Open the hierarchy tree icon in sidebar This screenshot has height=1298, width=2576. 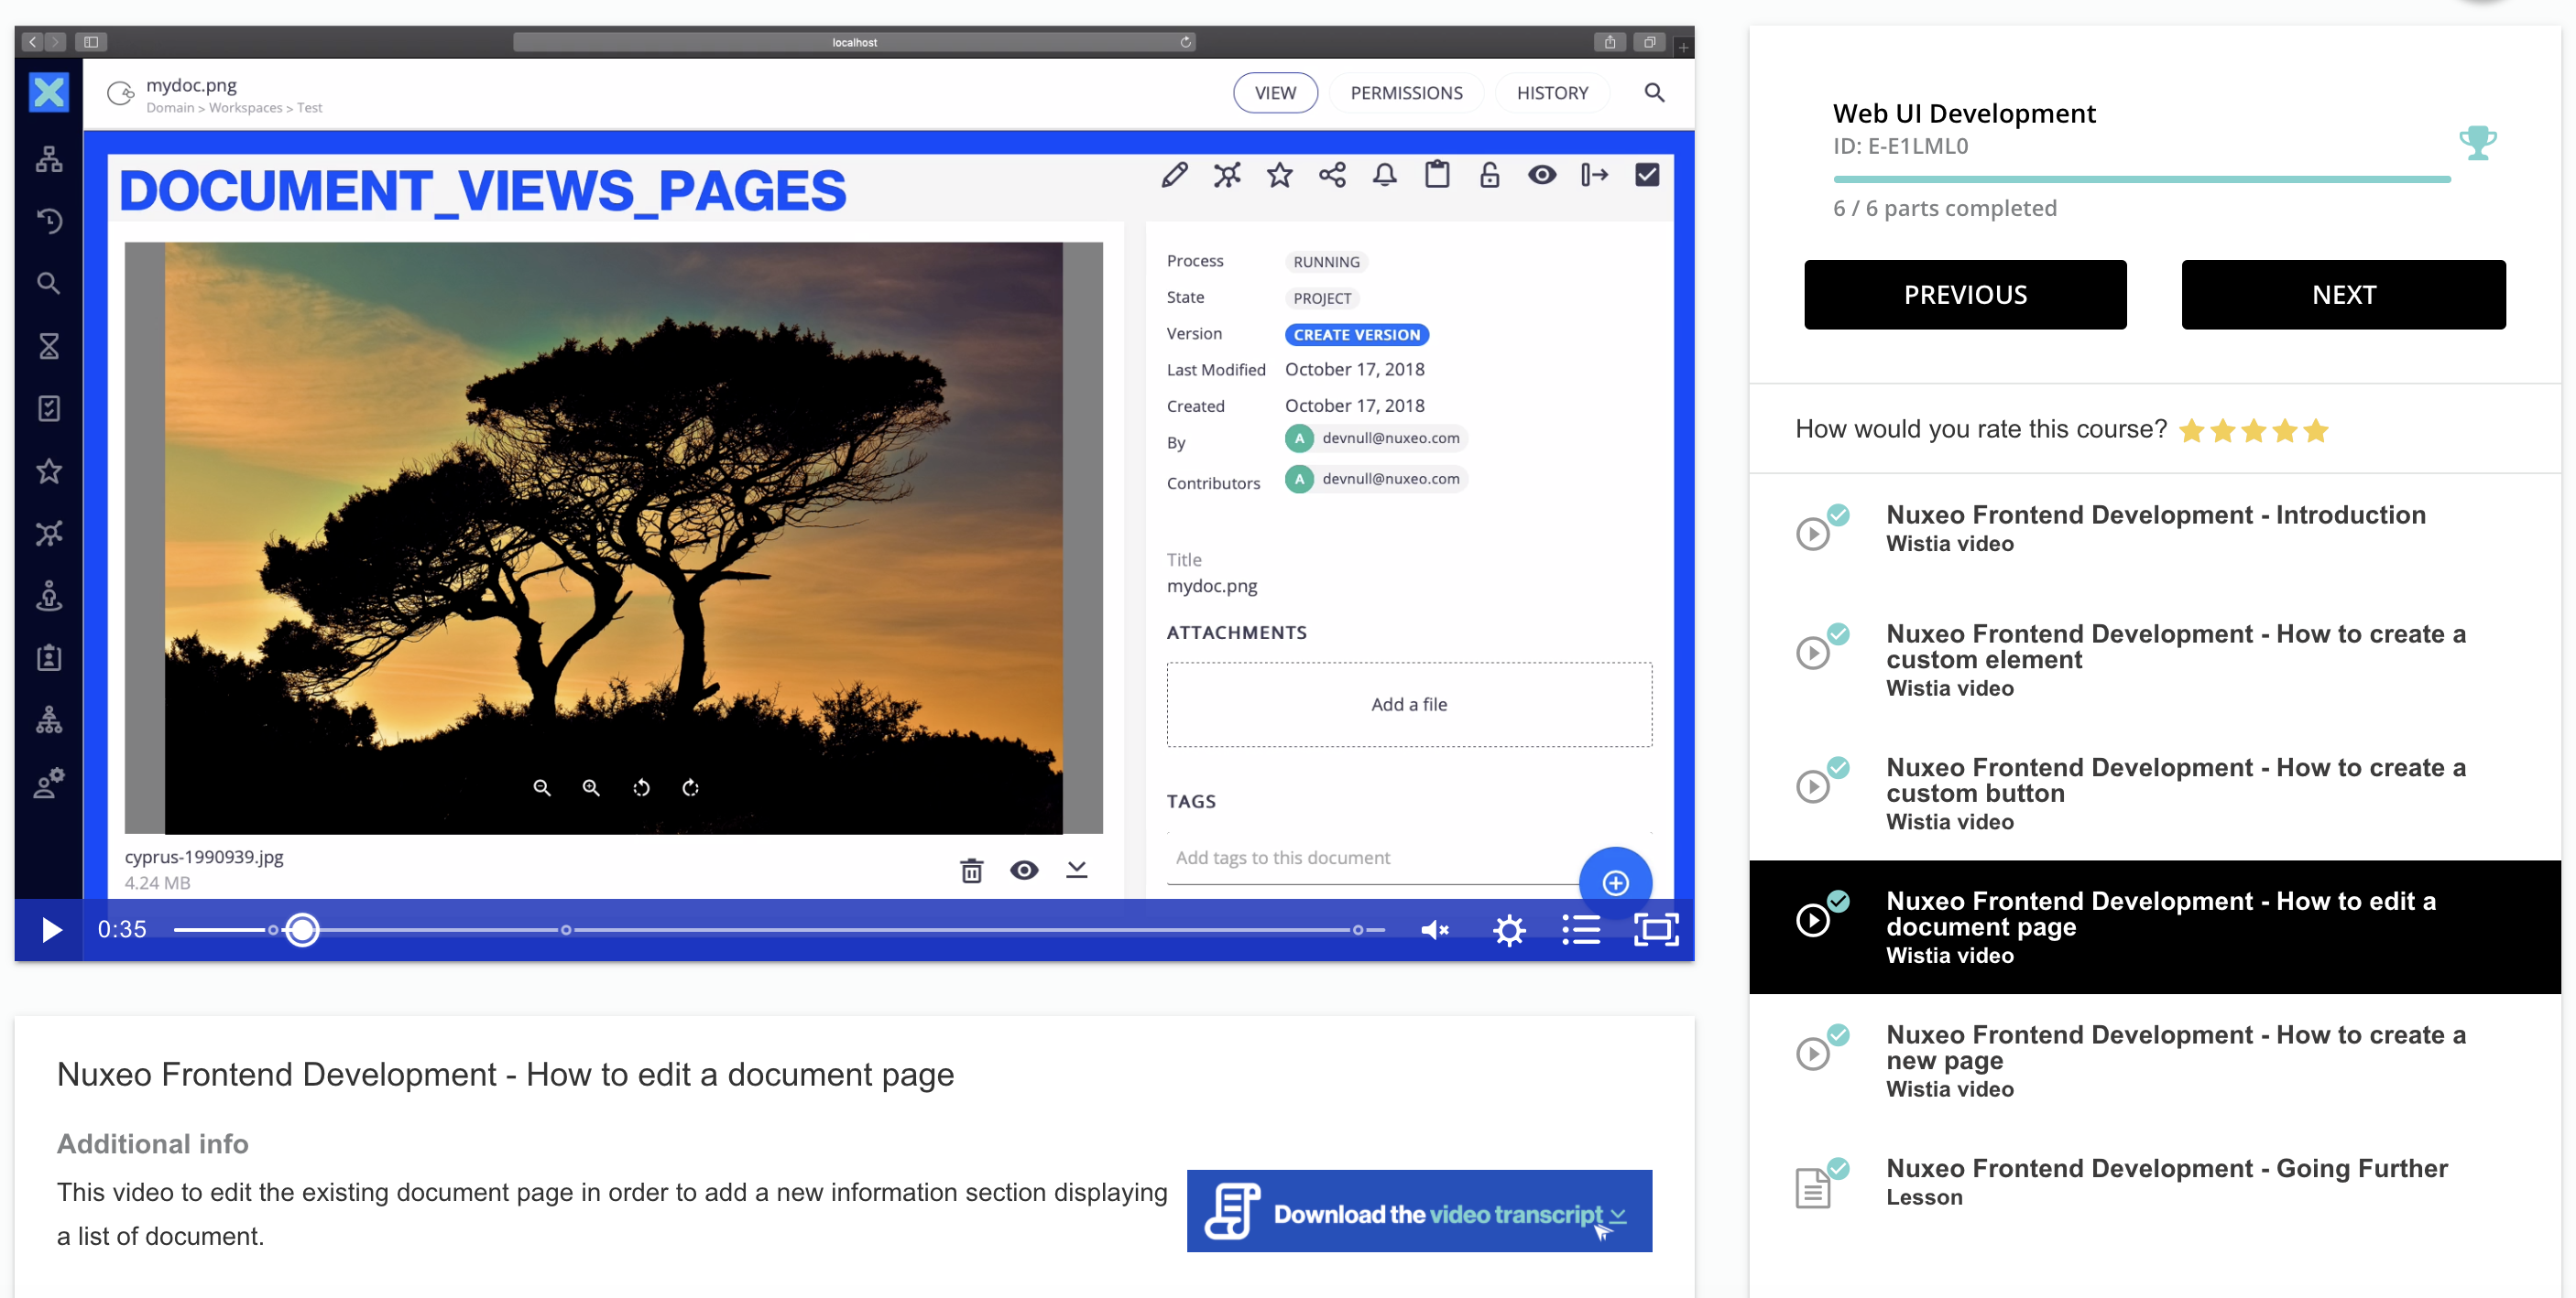(49, 719)
